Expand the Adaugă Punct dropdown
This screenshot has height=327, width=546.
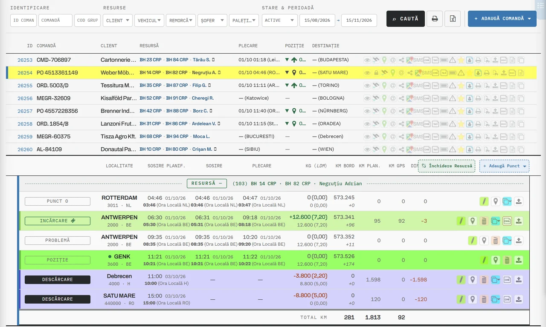pyautogui.click(x=504, y=166)
